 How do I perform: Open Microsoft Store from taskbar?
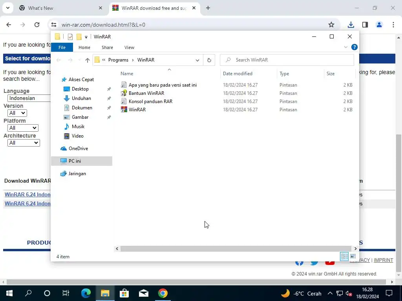coord(124,293)
